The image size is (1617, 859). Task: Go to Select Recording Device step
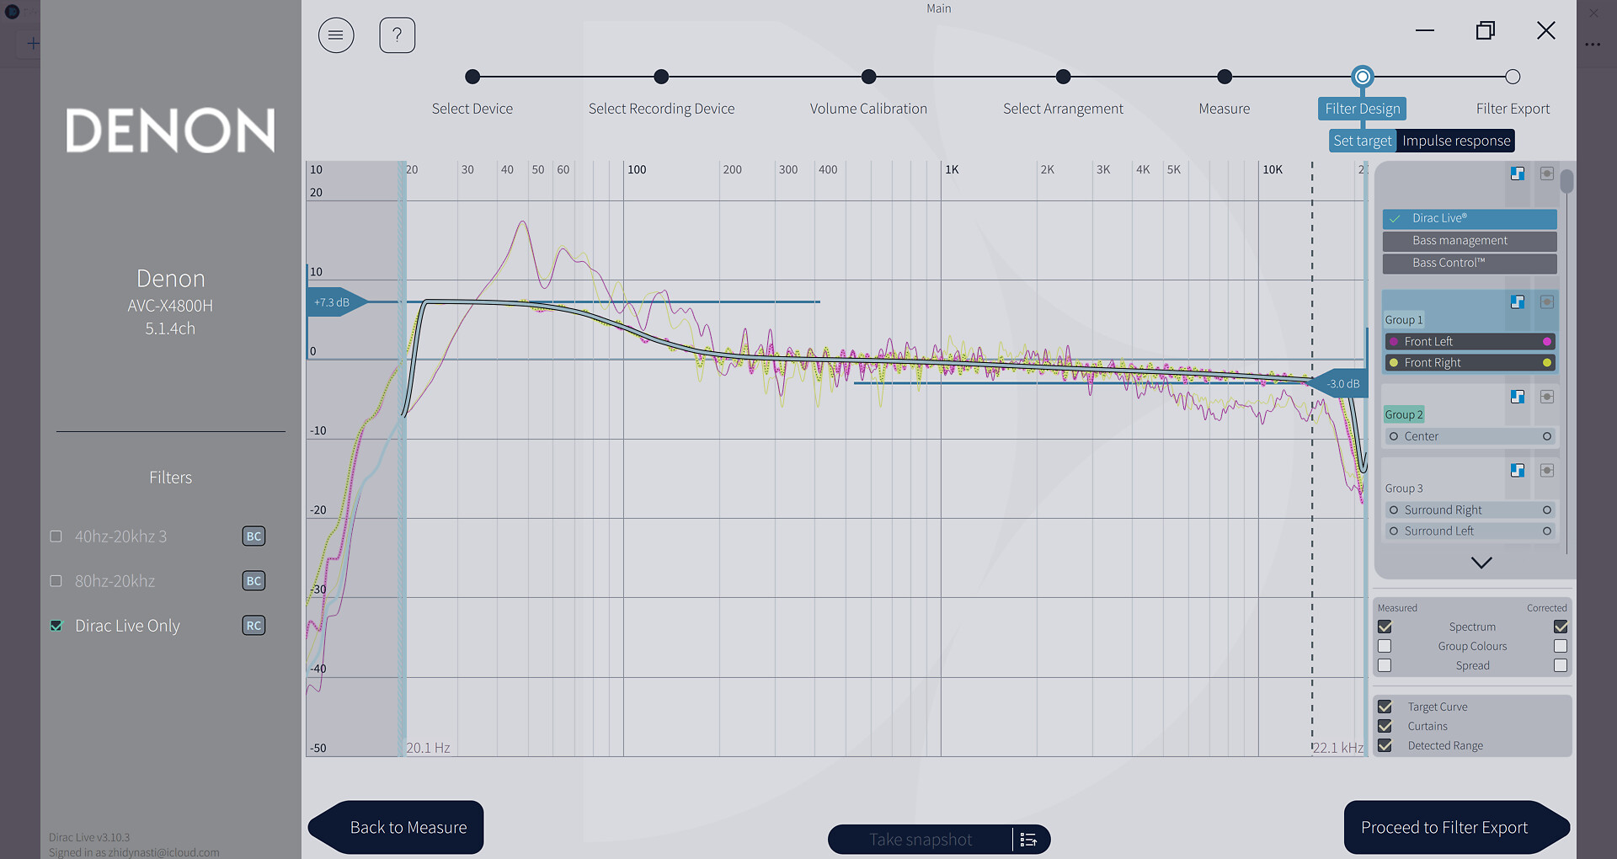pyautogui.click(x=661, y=77)
